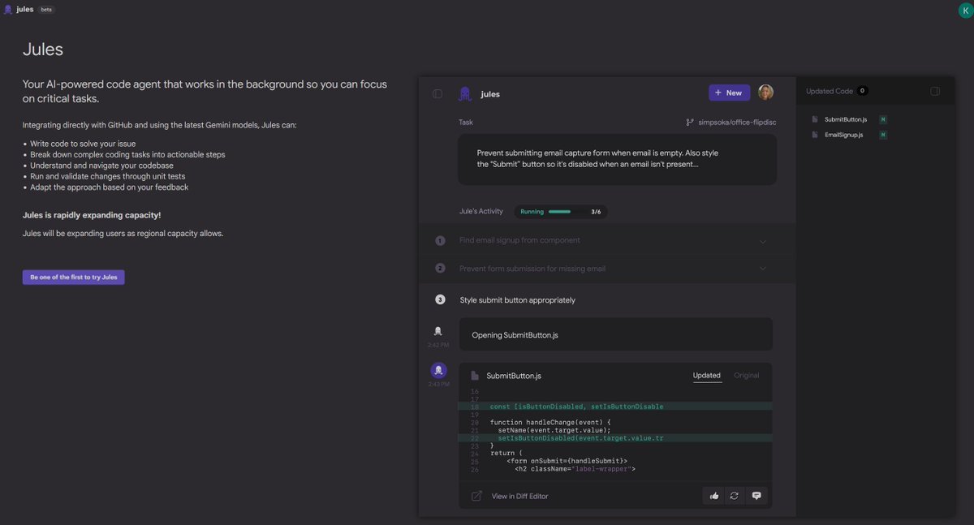Image resolution: width=974 pixels, height=525 pixels.
Task: Click the Jules octopus logo at top left
Action: click(8, 10)
